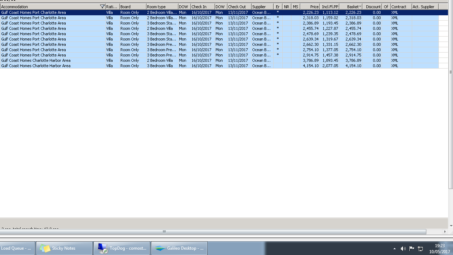This screenshot has width=453, height=255.
Task: Sort by the Rati... column header
Action: (112, 7)
